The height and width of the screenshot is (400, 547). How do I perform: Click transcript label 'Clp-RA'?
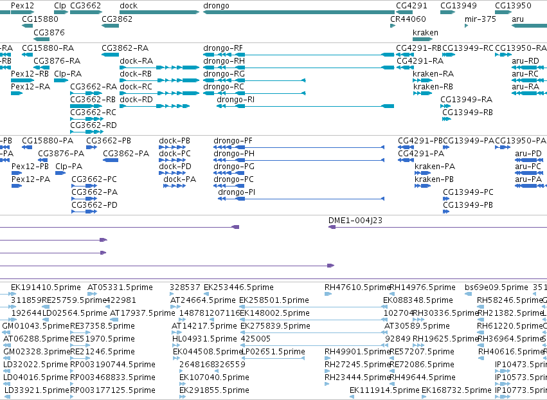click(68, 74)
